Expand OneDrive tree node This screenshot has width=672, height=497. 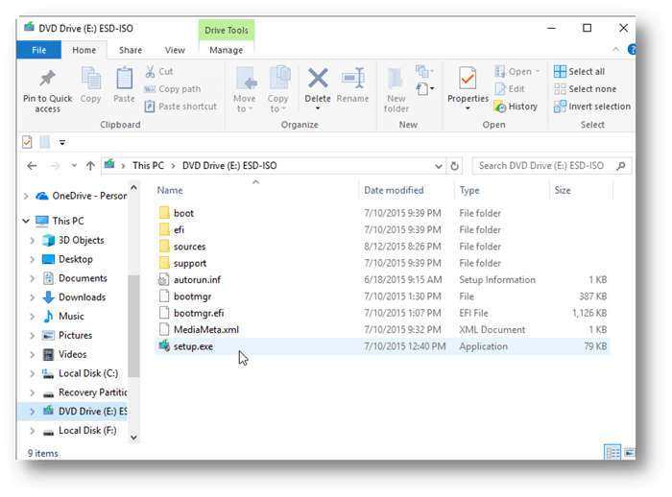(x=26, y=197)
